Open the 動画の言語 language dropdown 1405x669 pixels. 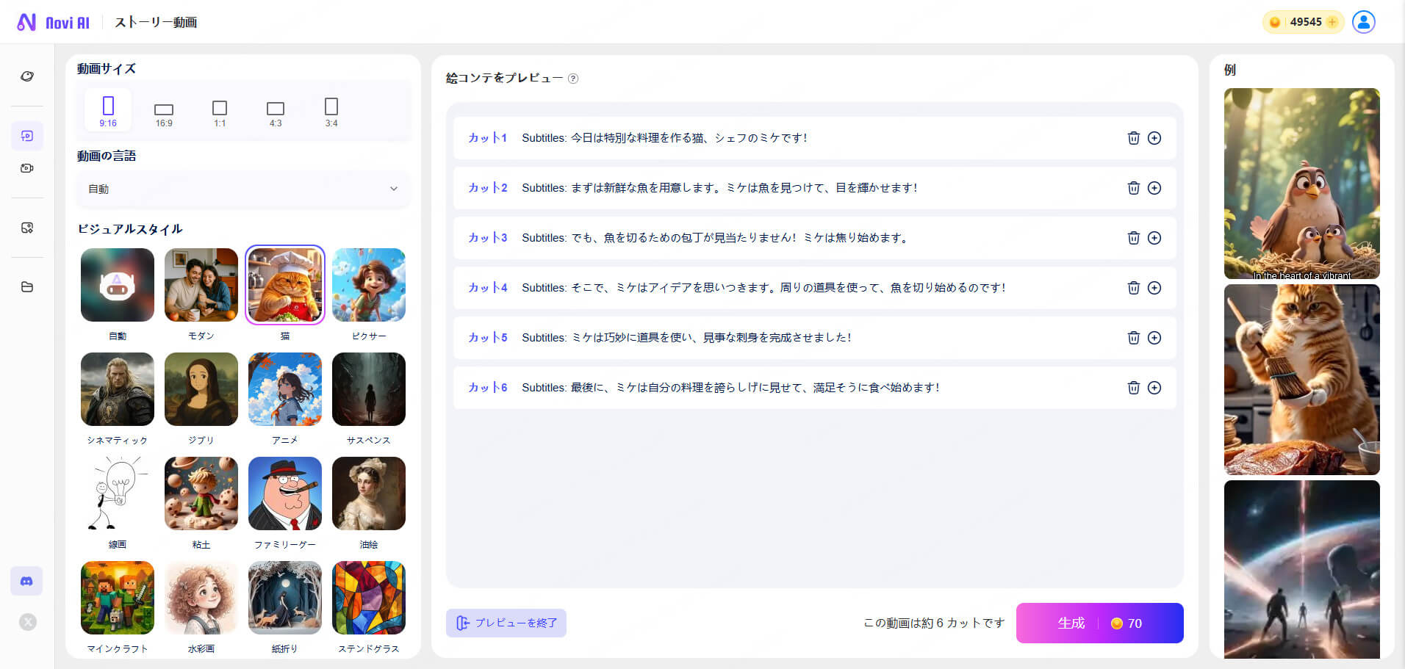243,189
